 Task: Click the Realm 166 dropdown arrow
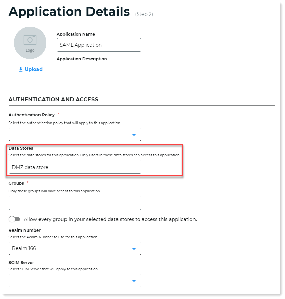134,249
